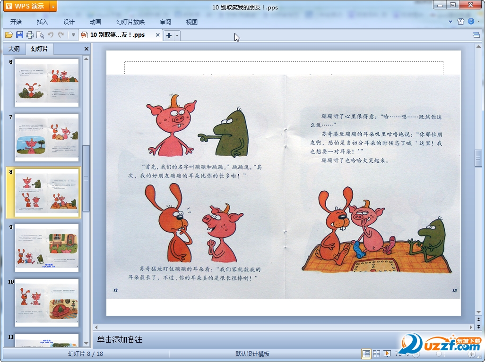Click the thumbnail panel scrollbar handle

tap(87, 178)
